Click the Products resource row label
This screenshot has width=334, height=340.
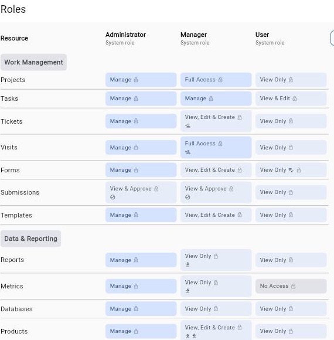[x=14, y=331]
